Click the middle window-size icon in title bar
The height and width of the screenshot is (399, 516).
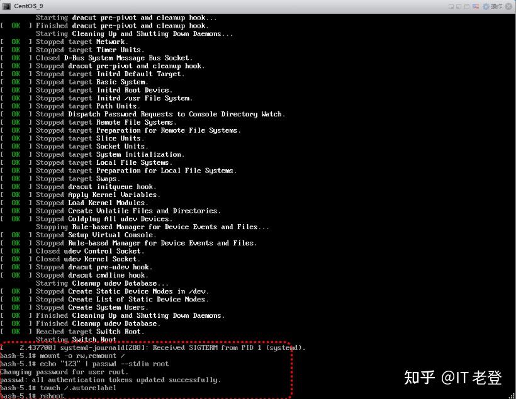coord(459,6)
